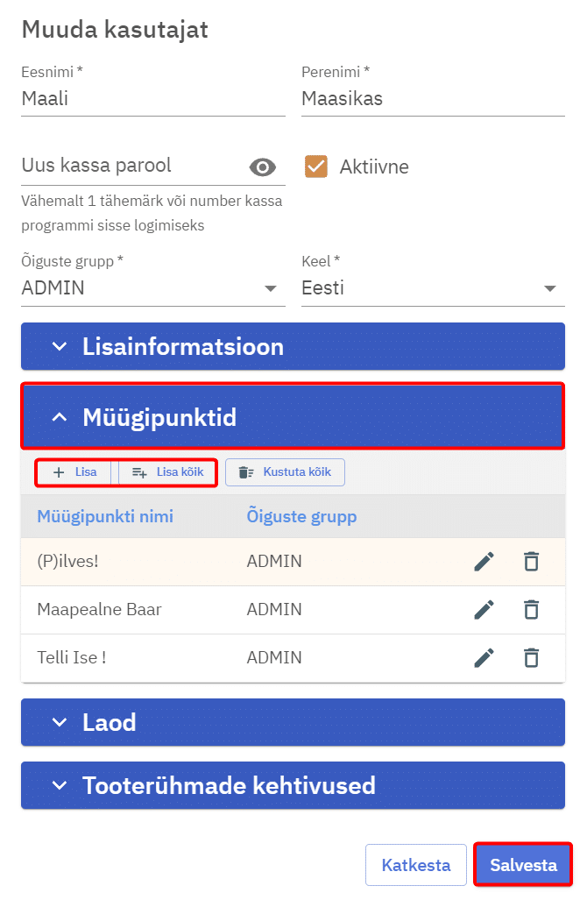The width and height of the screenshot is (587, 900).
Task: Delete the (P)ilves! sales point row
Action: coord(531,562)
